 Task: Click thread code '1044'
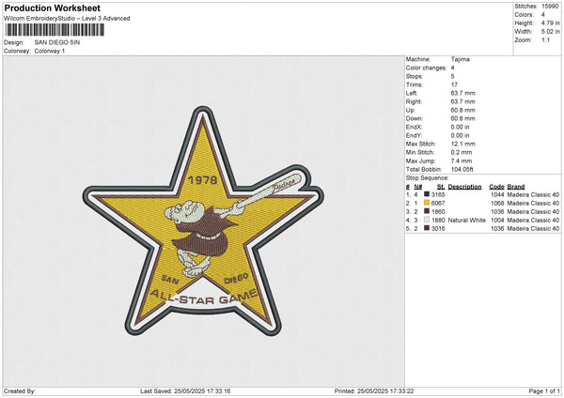pos(497,194)
